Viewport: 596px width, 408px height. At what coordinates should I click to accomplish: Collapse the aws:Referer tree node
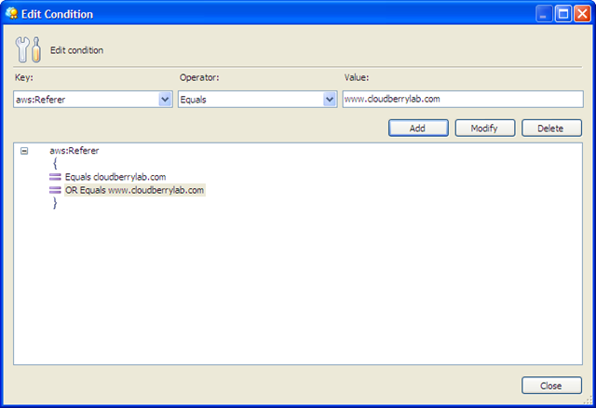tap(24, 151)
